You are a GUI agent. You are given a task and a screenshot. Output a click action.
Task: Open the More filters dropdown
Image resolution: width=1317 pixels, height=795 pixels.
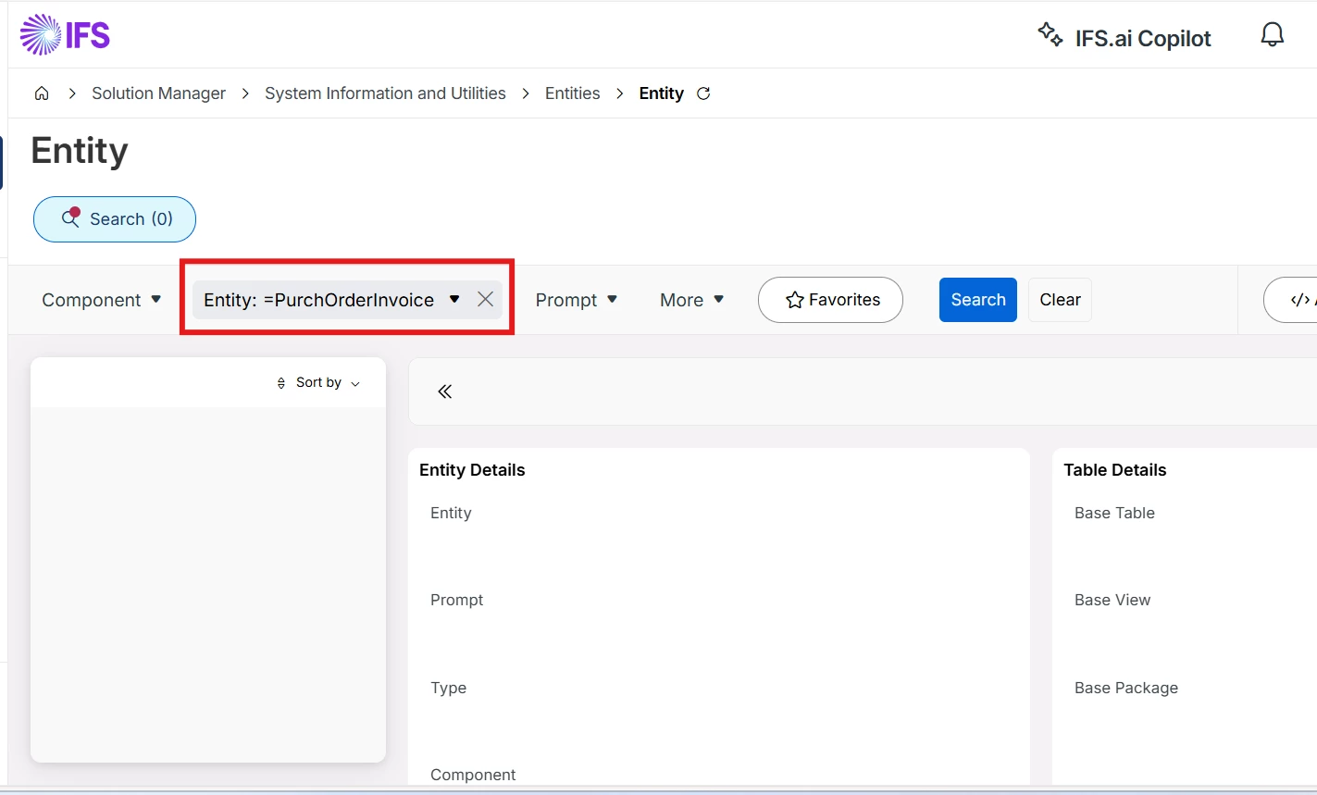pos(692,300)
